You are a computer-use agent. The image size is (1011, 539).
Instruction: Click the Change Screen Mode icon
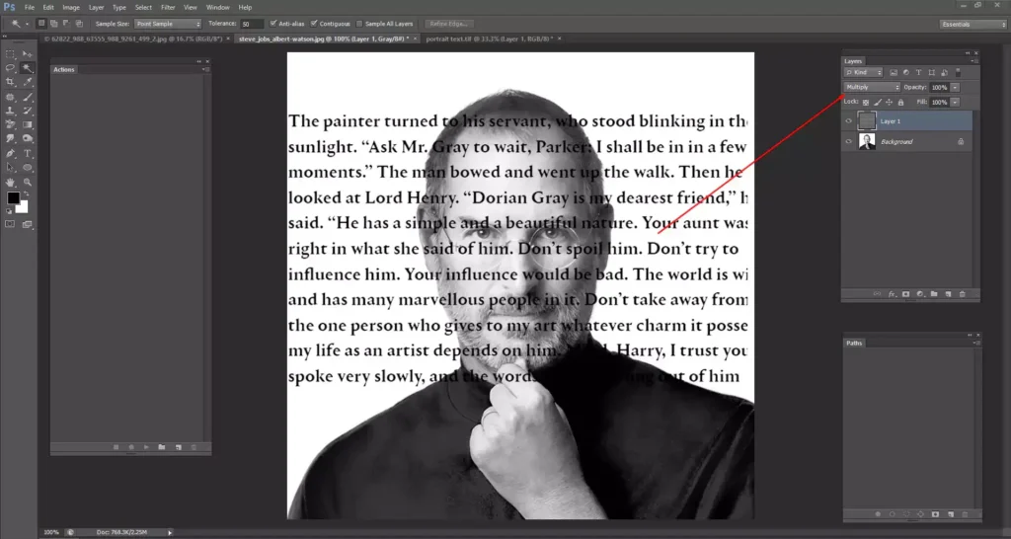click(27, 225)
